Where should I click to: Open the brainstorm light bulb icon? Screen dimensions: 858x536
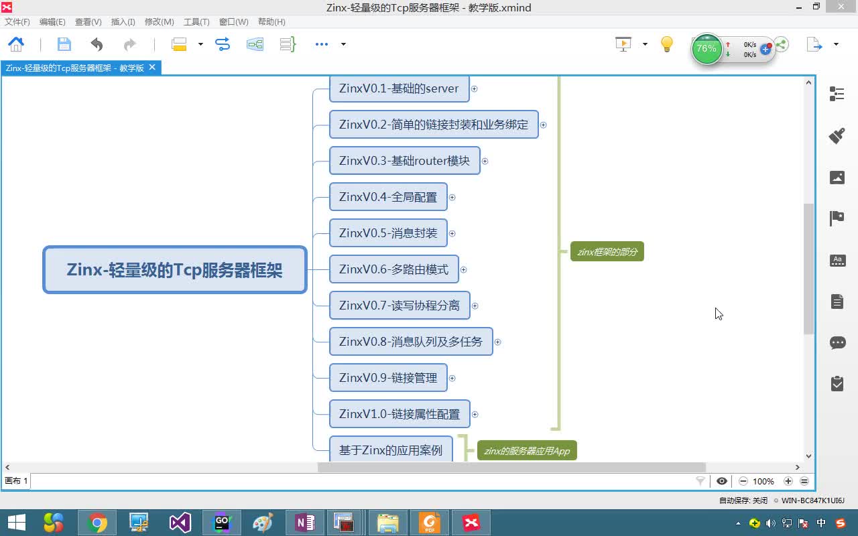667,44
